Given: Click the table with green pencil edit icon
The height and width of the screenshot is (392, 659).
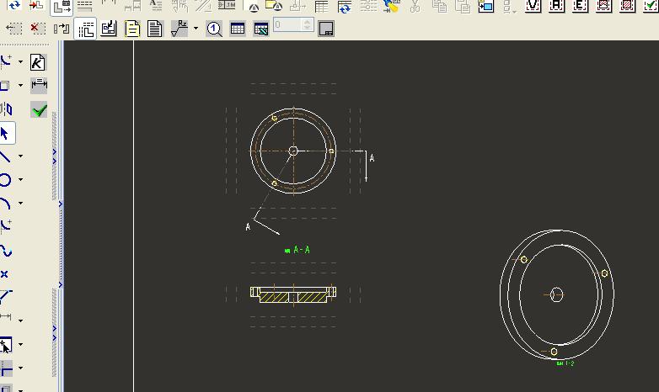Looking at the screenshot, I should 261,29.
